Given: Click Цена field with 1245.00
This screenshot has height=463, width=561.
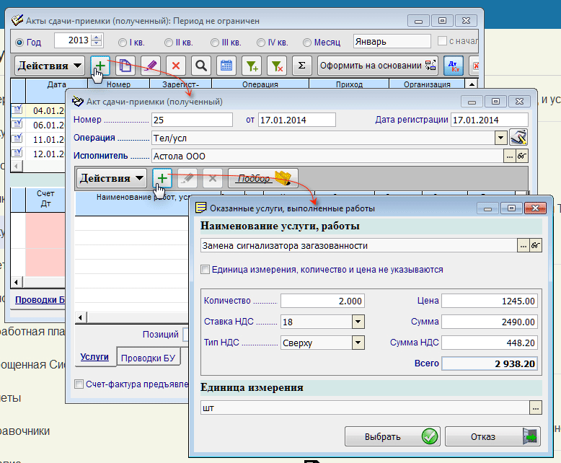Looking at the screenshot, I should [x=490, y=301].
